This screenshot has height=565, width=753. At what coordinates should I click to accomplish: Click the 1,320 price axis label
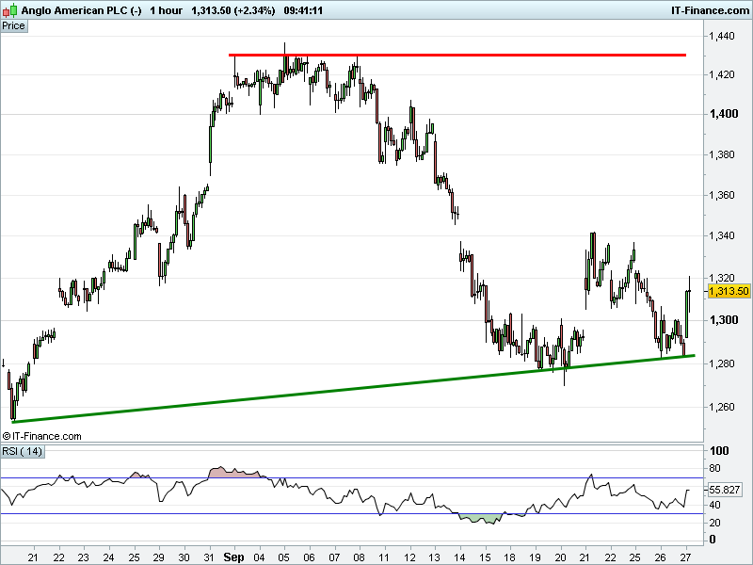point(722,278)
